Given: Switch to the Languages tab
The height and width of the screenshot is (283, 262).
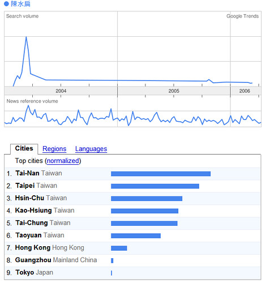Looking at the screenshot, I should (x=91, y=149).
